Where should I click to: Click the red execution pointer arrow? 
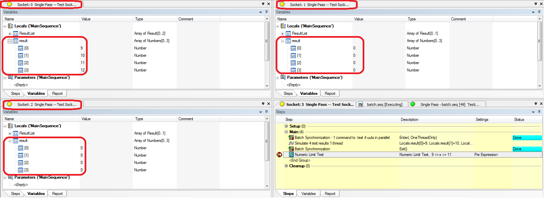pyautogui.click(x=279, y=155)
